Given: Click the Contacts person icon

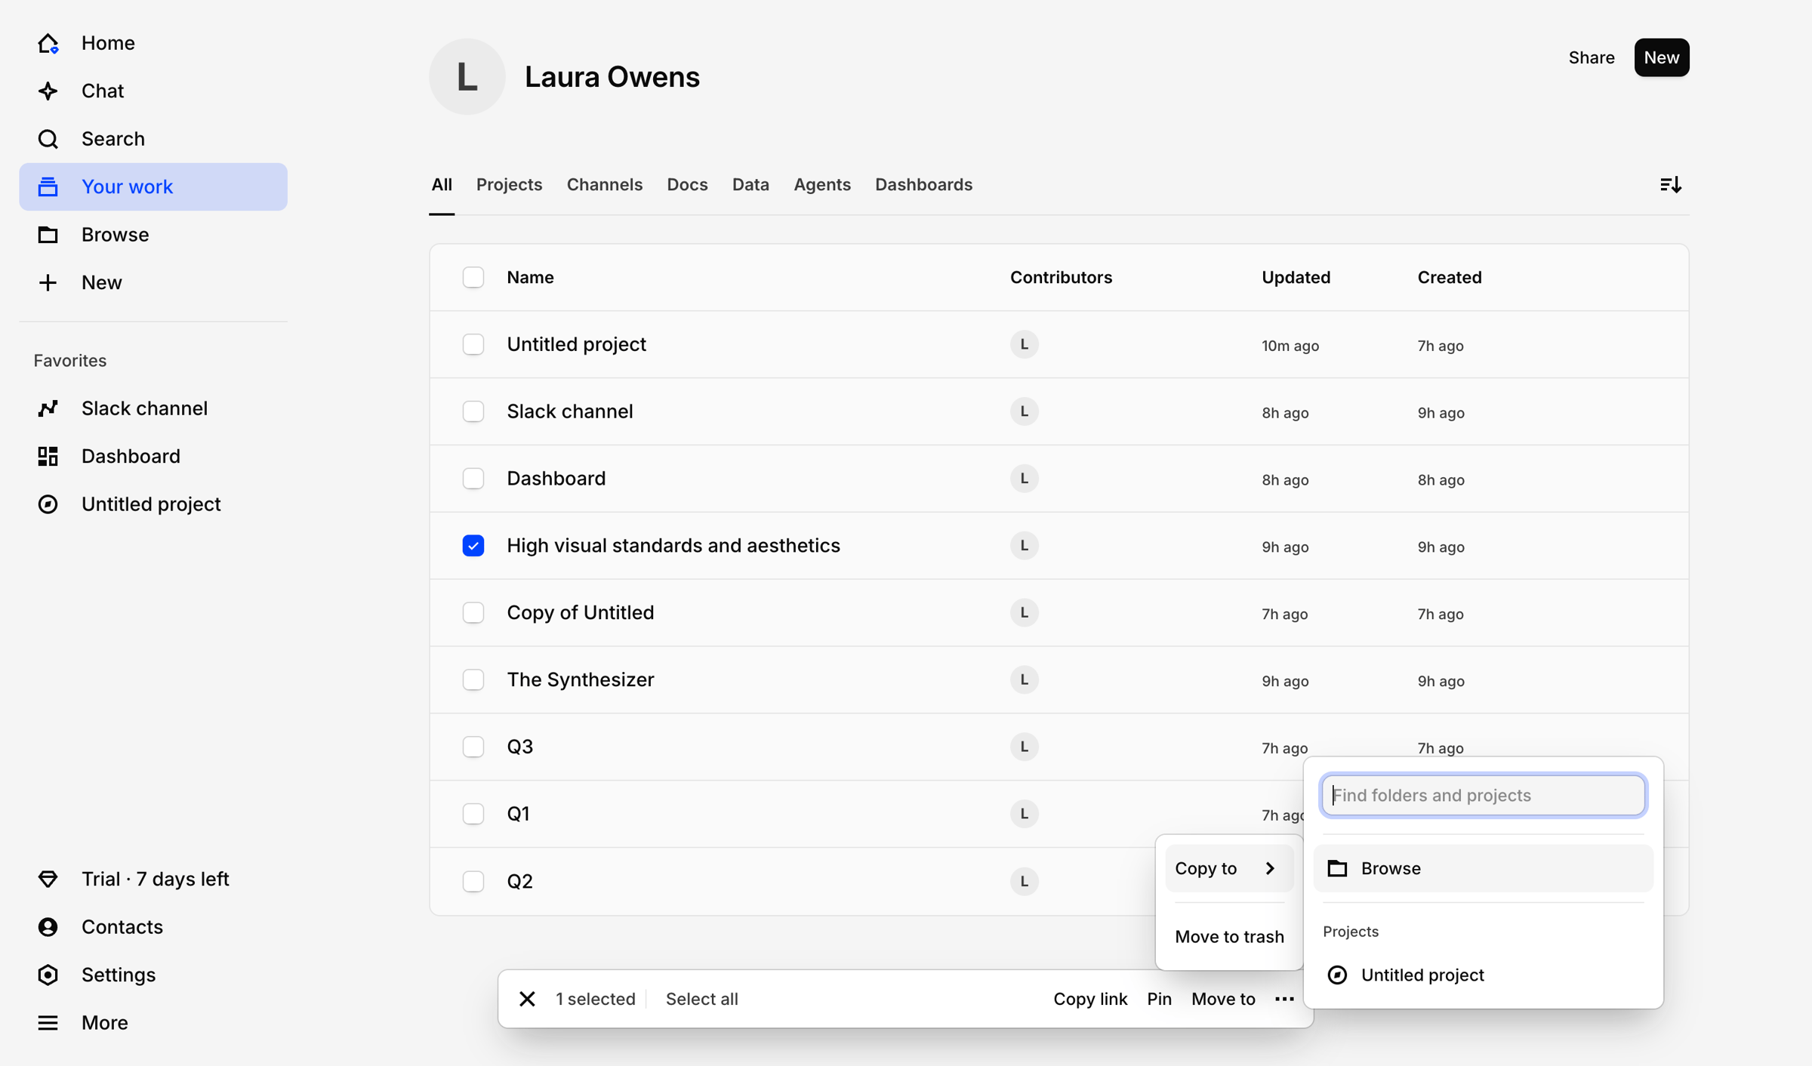Looking at the screenshot, I should click(48, 927).
